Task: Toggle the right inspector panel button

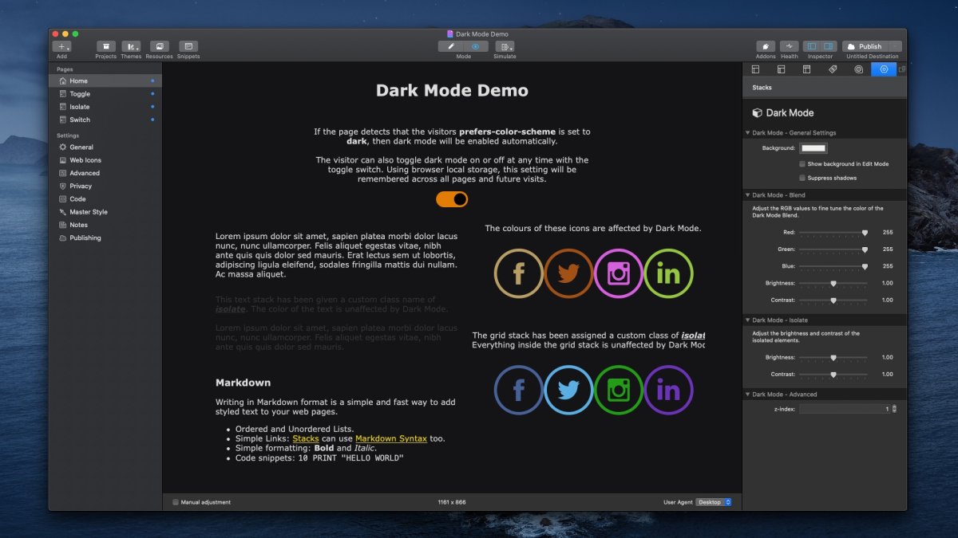Action: coord(829,47)
